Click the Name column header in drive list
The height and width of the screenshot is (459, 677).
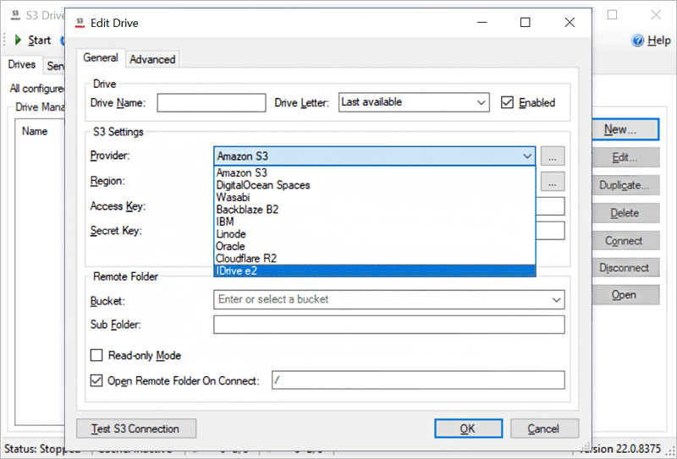click(x=35, y=131)
